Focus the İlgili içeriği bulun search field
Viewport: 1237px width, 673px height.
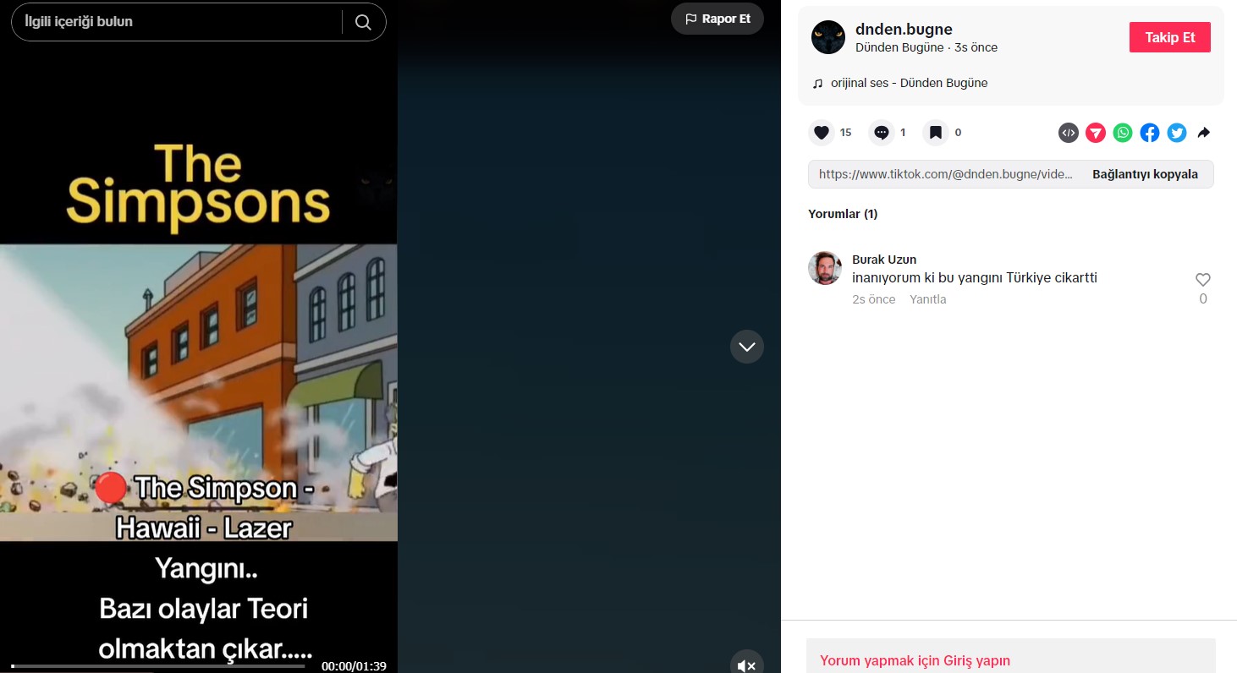[178, 22]
